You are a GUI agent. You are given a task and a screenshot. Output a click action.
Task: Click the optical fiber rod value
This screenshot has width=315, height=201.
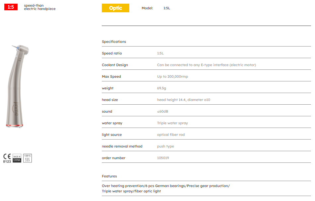click(x=171, y=135)
